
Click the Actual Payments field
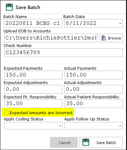coord(94,75)
